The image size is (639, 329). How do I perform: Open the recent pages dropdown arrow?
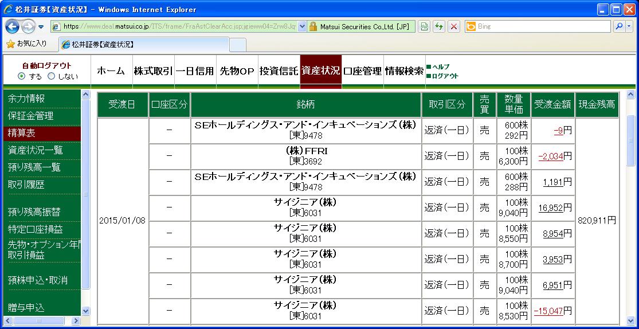pos(41,27)
